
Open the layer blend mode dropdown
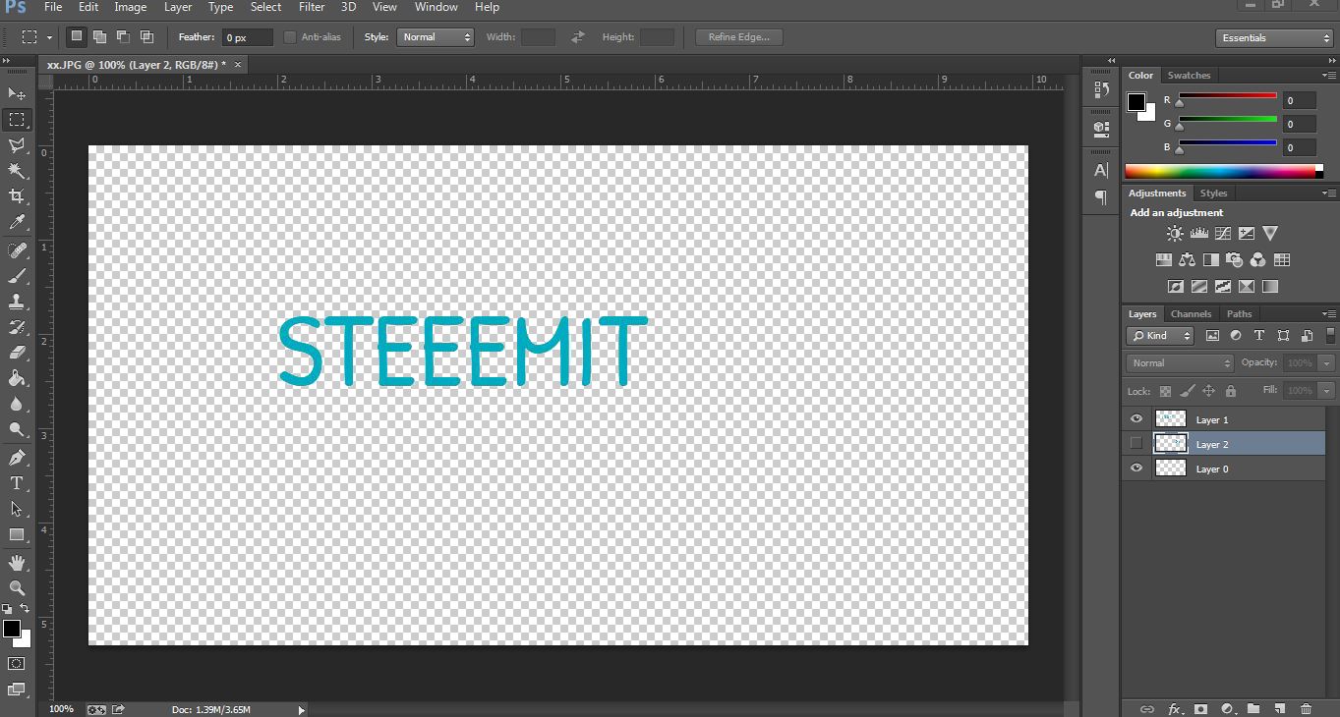click(1180, 363)
